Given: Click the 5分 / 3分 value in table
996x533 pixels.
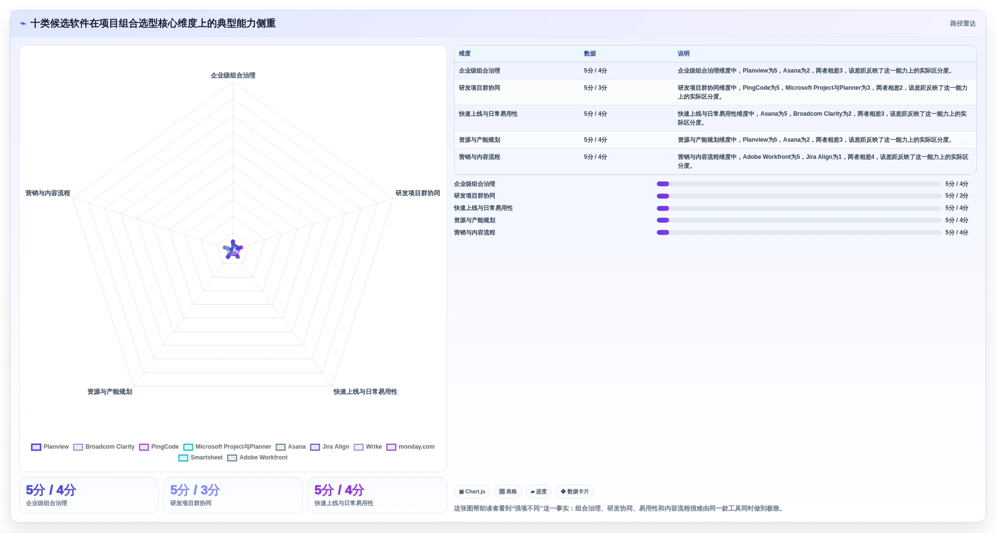Looking at the screenshot, I should [x=595, y=88].
